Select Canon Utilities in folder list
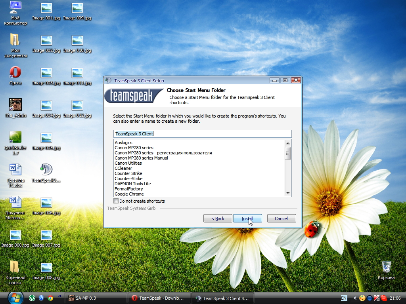Viewport: 406px width, 304px height. tap(128, 163)
